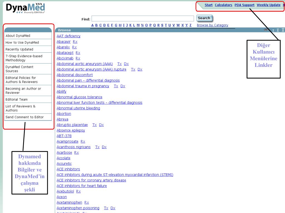Screen dimensions: 285x213
Task: Open Abilify topic link
Action: (62, 92)
